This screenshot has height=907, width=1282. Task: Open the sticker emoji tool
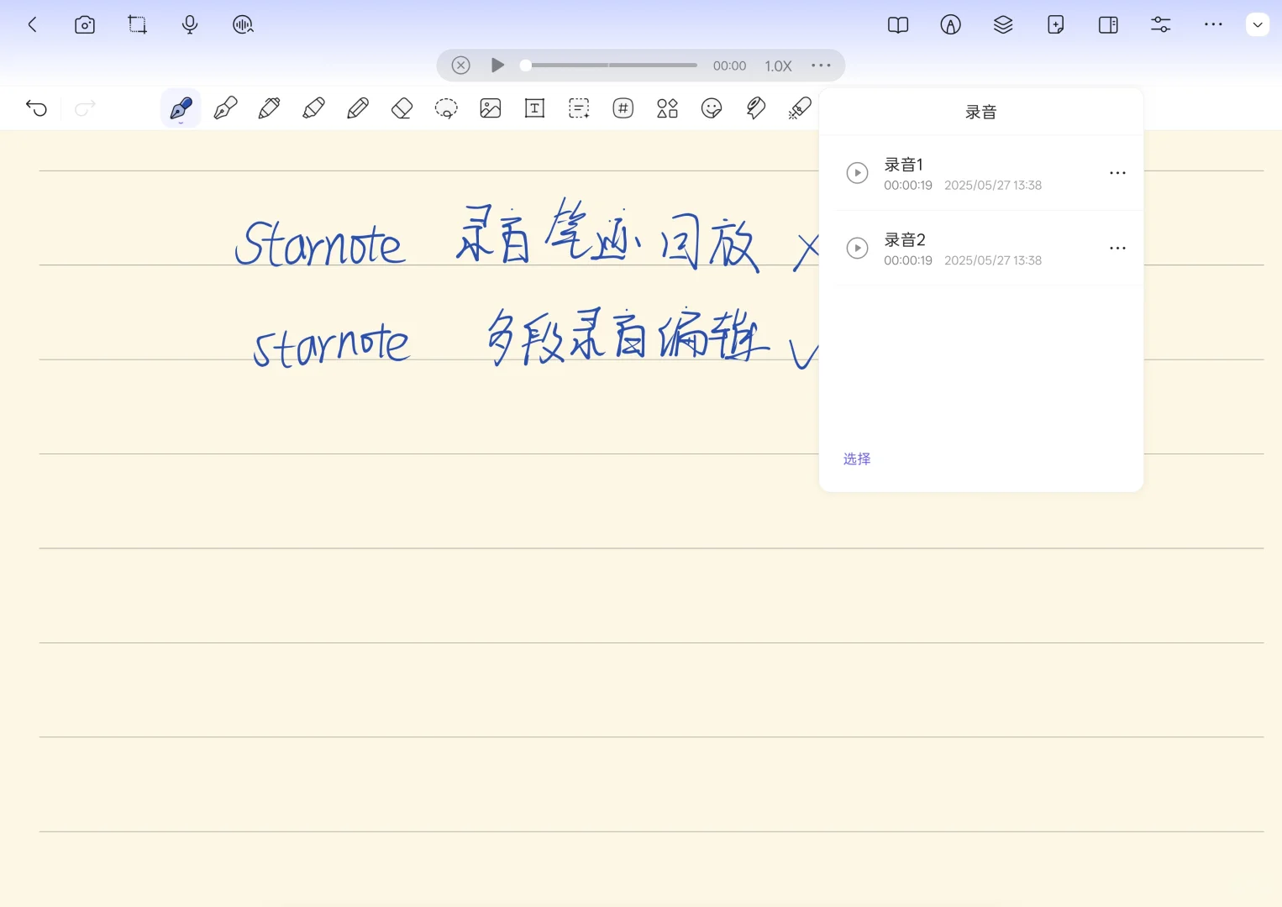(x=712, y=108)
